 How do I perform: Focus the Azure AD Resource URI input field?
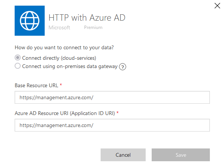click(x=112, y=125)
